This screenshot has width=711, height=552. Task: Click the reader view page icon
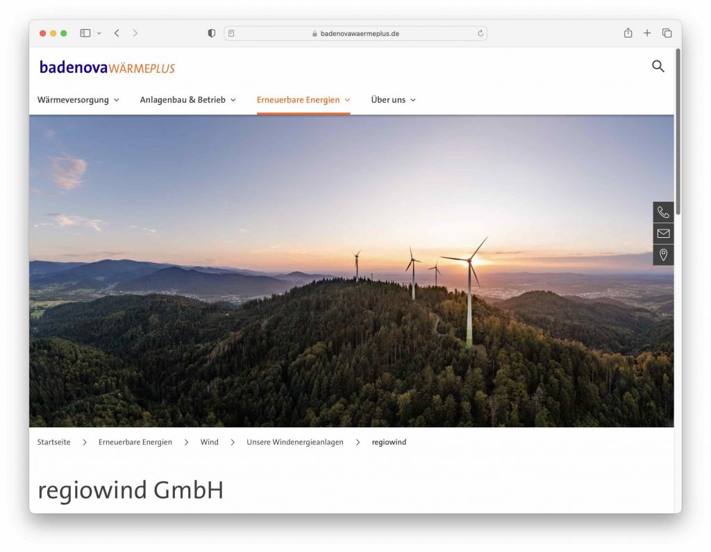231,33
